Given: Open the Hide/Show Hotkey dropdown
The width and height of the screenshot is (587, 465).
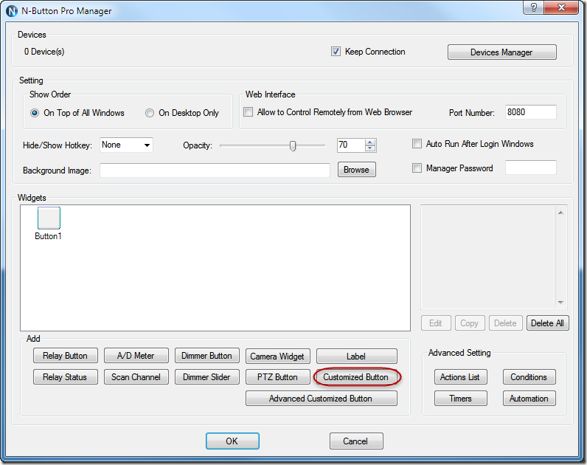Looking at the screenshot, I should pyautogui.click(x=127, y=145).
